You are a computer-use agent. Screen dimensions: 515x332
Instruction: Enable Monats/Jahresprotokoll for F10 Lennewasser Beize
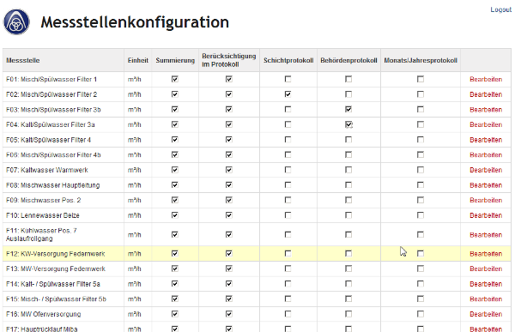pos(421,215)
